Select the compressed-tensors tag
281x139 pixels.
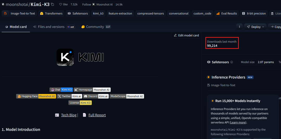[151, 14]
